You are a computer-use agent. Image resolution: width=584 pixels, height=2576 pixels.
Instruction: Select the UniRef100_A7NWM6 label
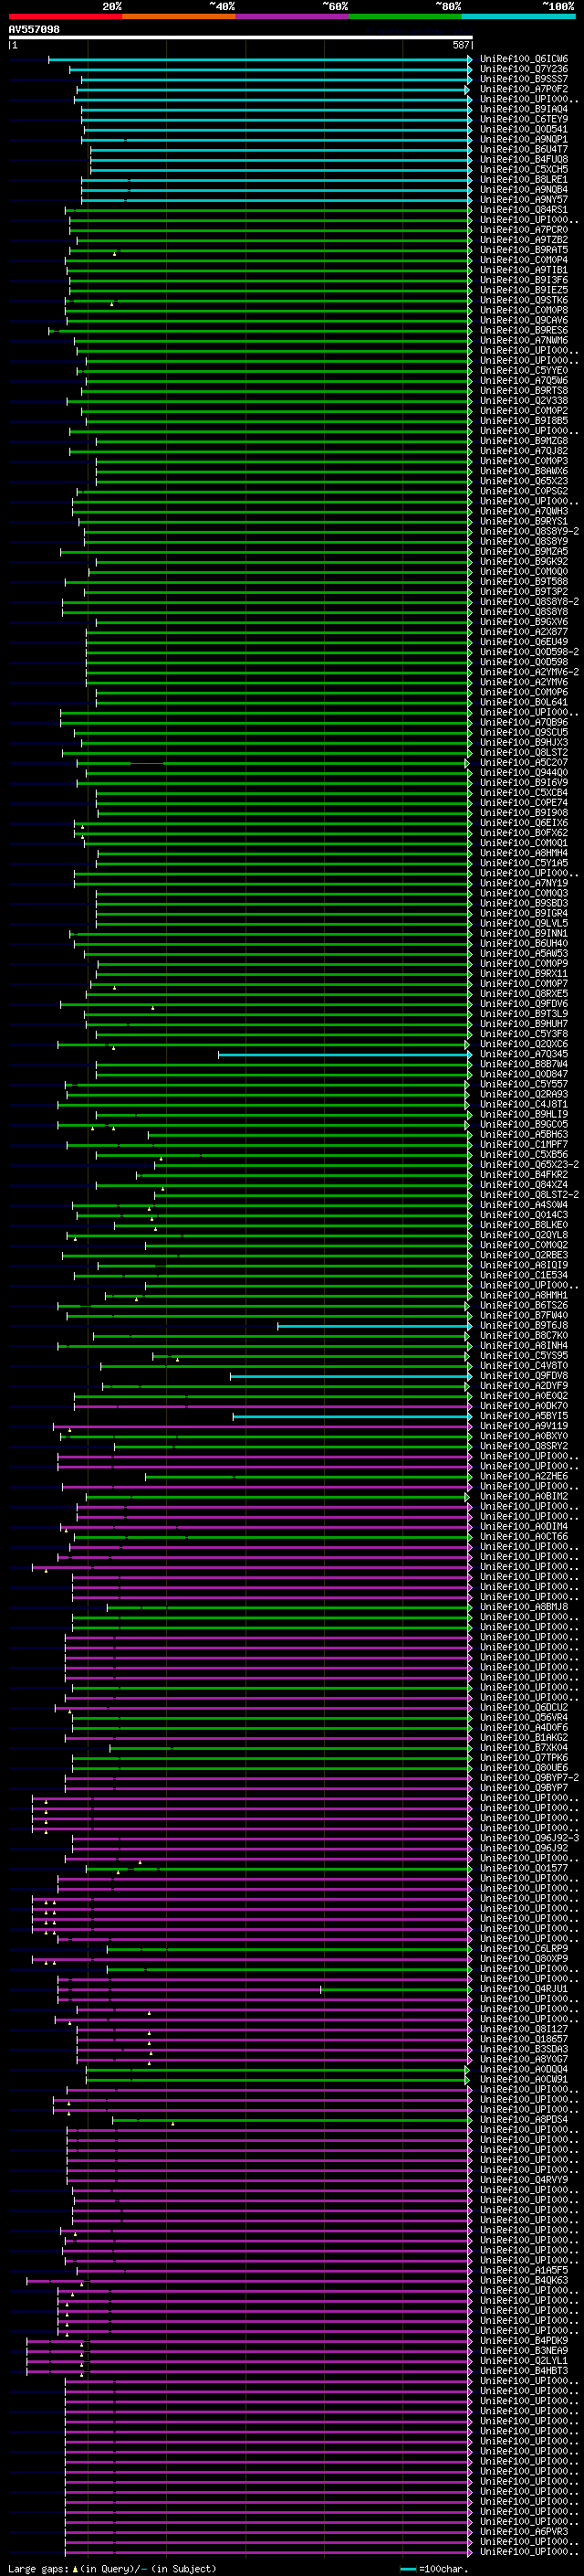[524, 340]
